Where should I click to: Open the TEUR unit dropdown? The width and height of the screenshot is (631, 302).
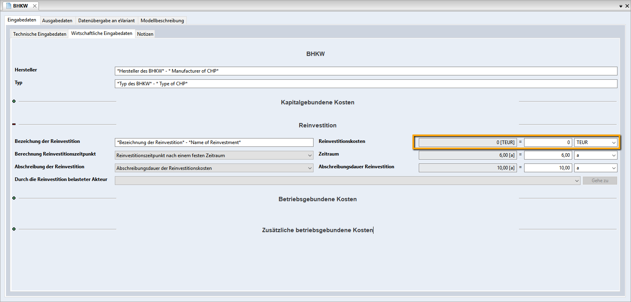pos(596,142)
